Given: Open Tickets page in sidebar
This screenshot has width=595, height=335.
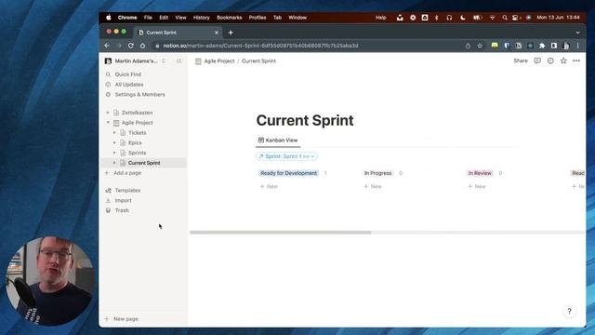Looking at the screenshot, I should pos(138,133).
